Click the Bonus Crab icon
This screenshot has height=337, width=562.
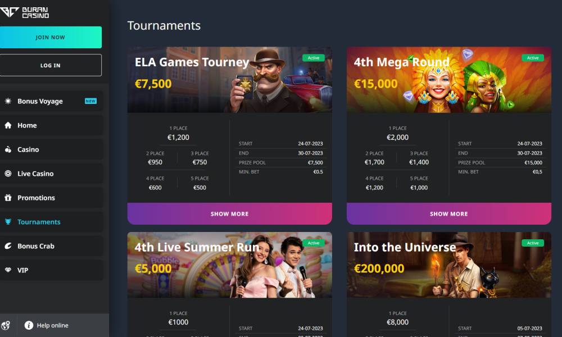pos(8,246)
